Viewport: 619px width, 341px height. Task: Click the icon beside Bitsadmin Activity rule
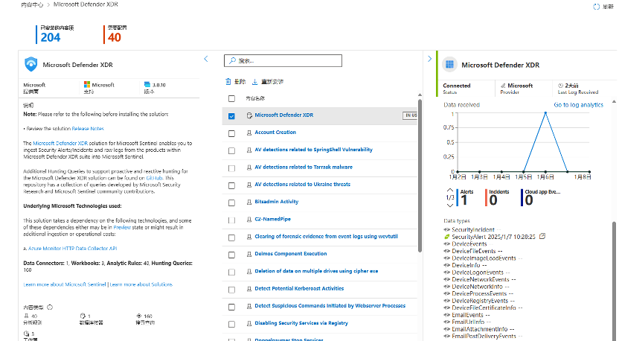(249, 202)
